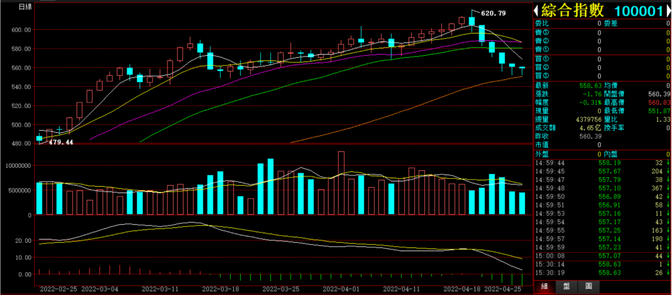Go to previous stock with left arrow

coord(536,12)
